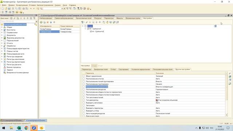This screenshot has height=131, width=233.
Task: Open the notification center icon in the system tray
Action: coord(228,128)
